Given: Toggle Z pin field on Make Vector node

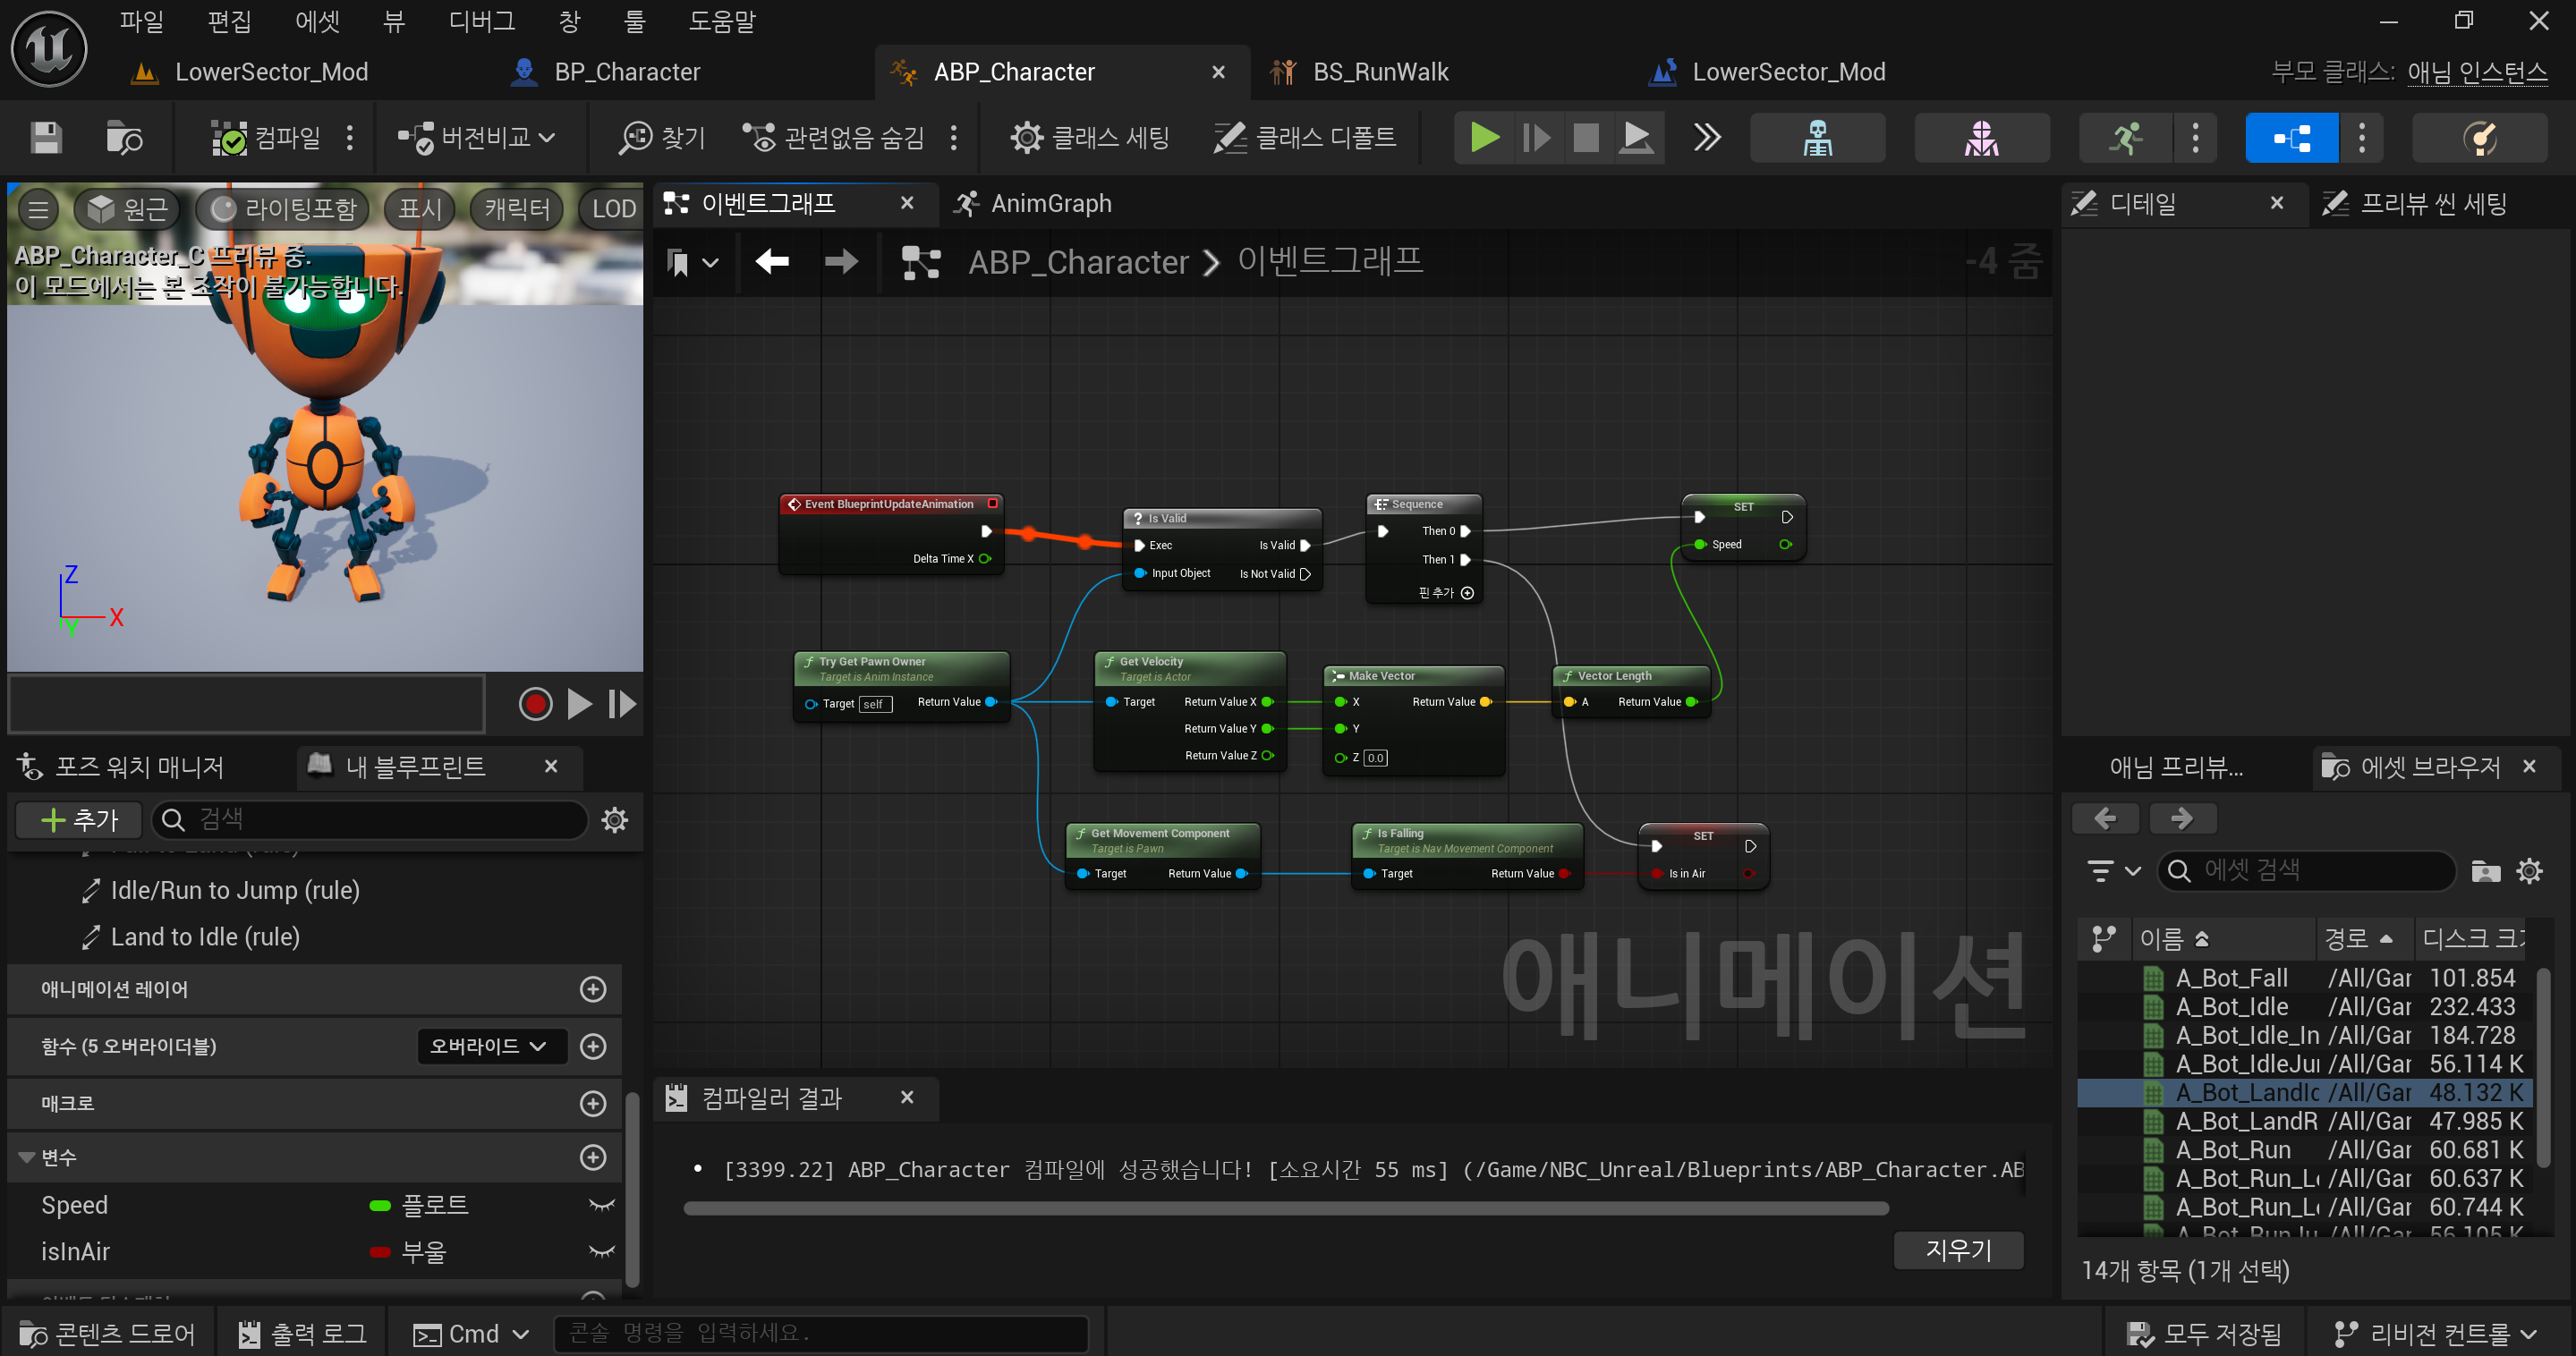Looking at the screenshot, I should pyautogui.click(x=1375, y=758).
